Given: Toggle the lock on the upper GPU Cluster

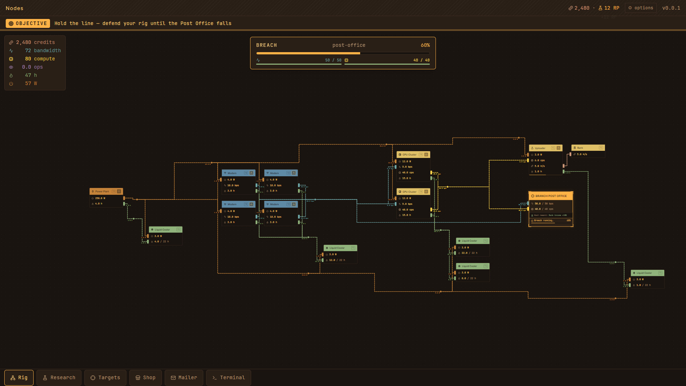Looking at the screenshot, I should click(426, 155).
